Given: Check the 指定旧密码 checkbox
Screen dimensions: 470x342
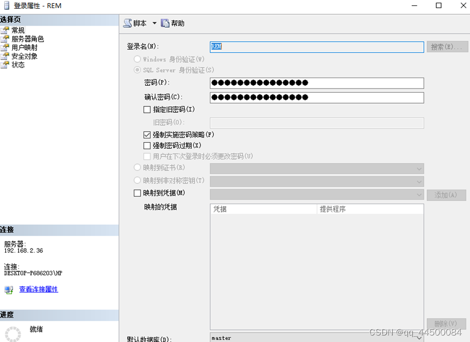Looking at the screenshot, I should (147, 109).
